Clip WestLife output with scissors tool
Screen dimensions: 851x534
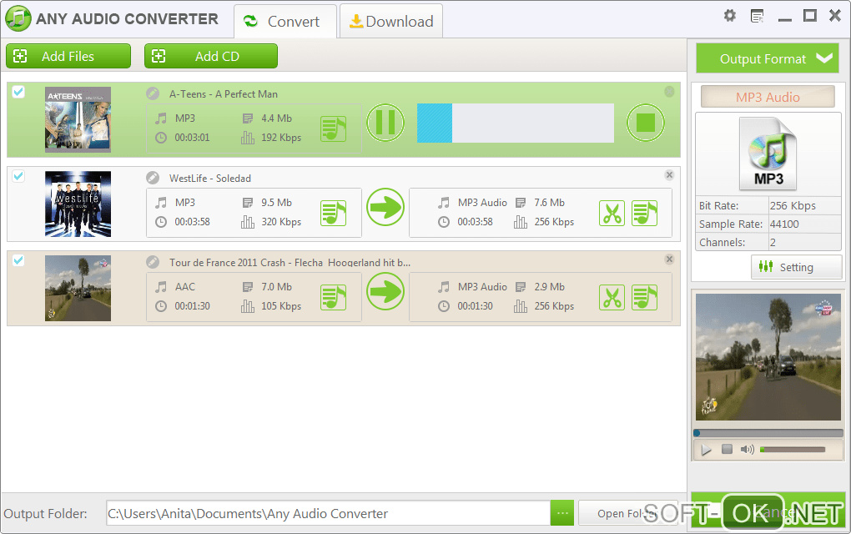tap(612, 213)
